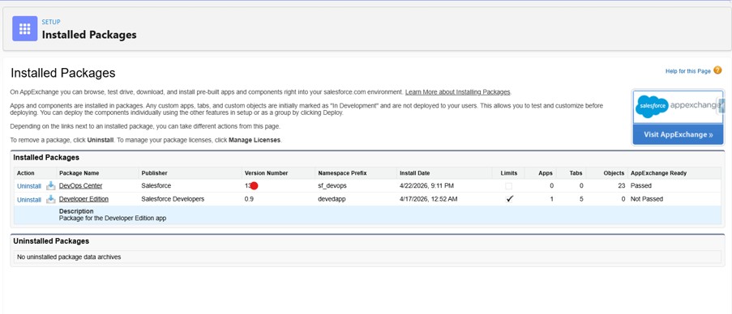Click the Limits column header
The width and height of the screenshot is (732, 314).
click(x=509, y=173)
